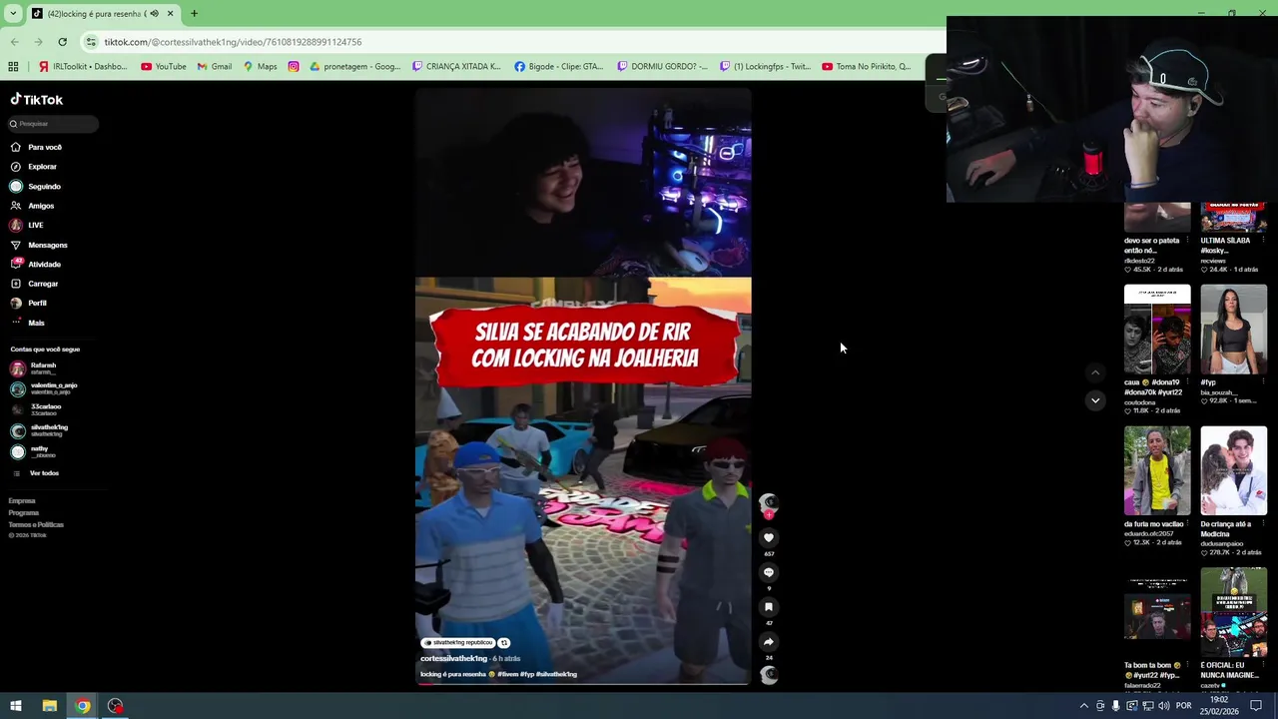Open Maps bookmark

tap(261, 67)
